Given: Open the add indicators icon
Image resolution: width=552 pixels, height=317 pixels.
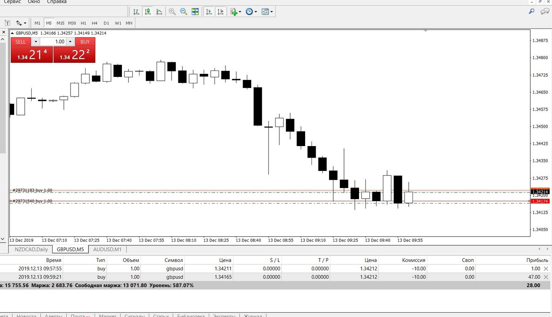Looking at the screenshot, I should click(x=234, y=12).
